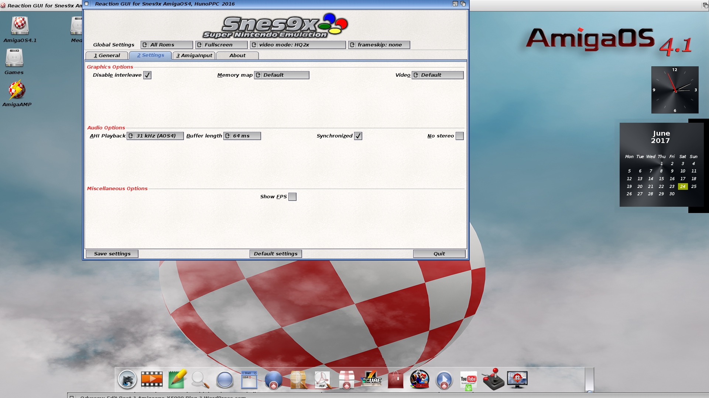Screen dimensions: 709x398
Task: Click date 30 in the calendar
Action: 672,194
